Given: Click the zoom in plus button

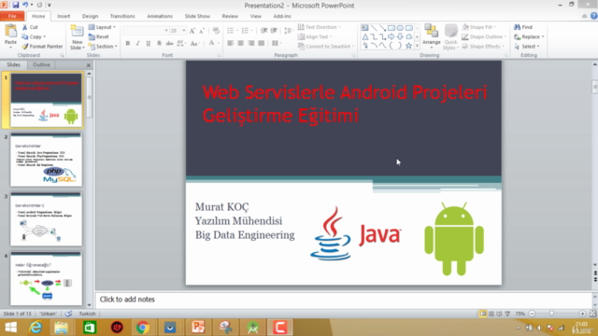Looking at the screenshot, I should 582,314.
